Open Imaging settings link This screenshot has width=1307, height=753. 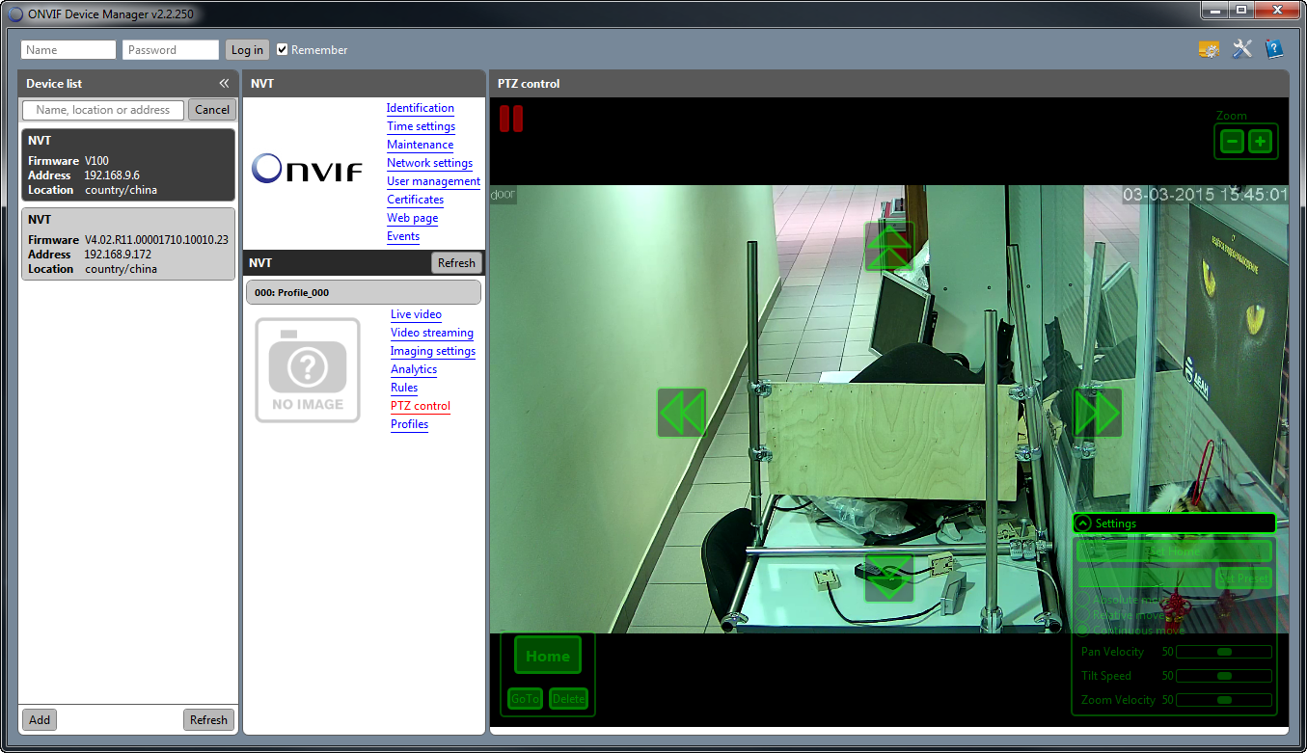[433, 351]
